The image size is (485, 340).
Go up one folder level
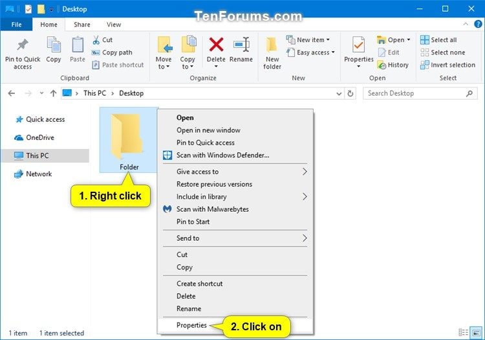[53, 93]
